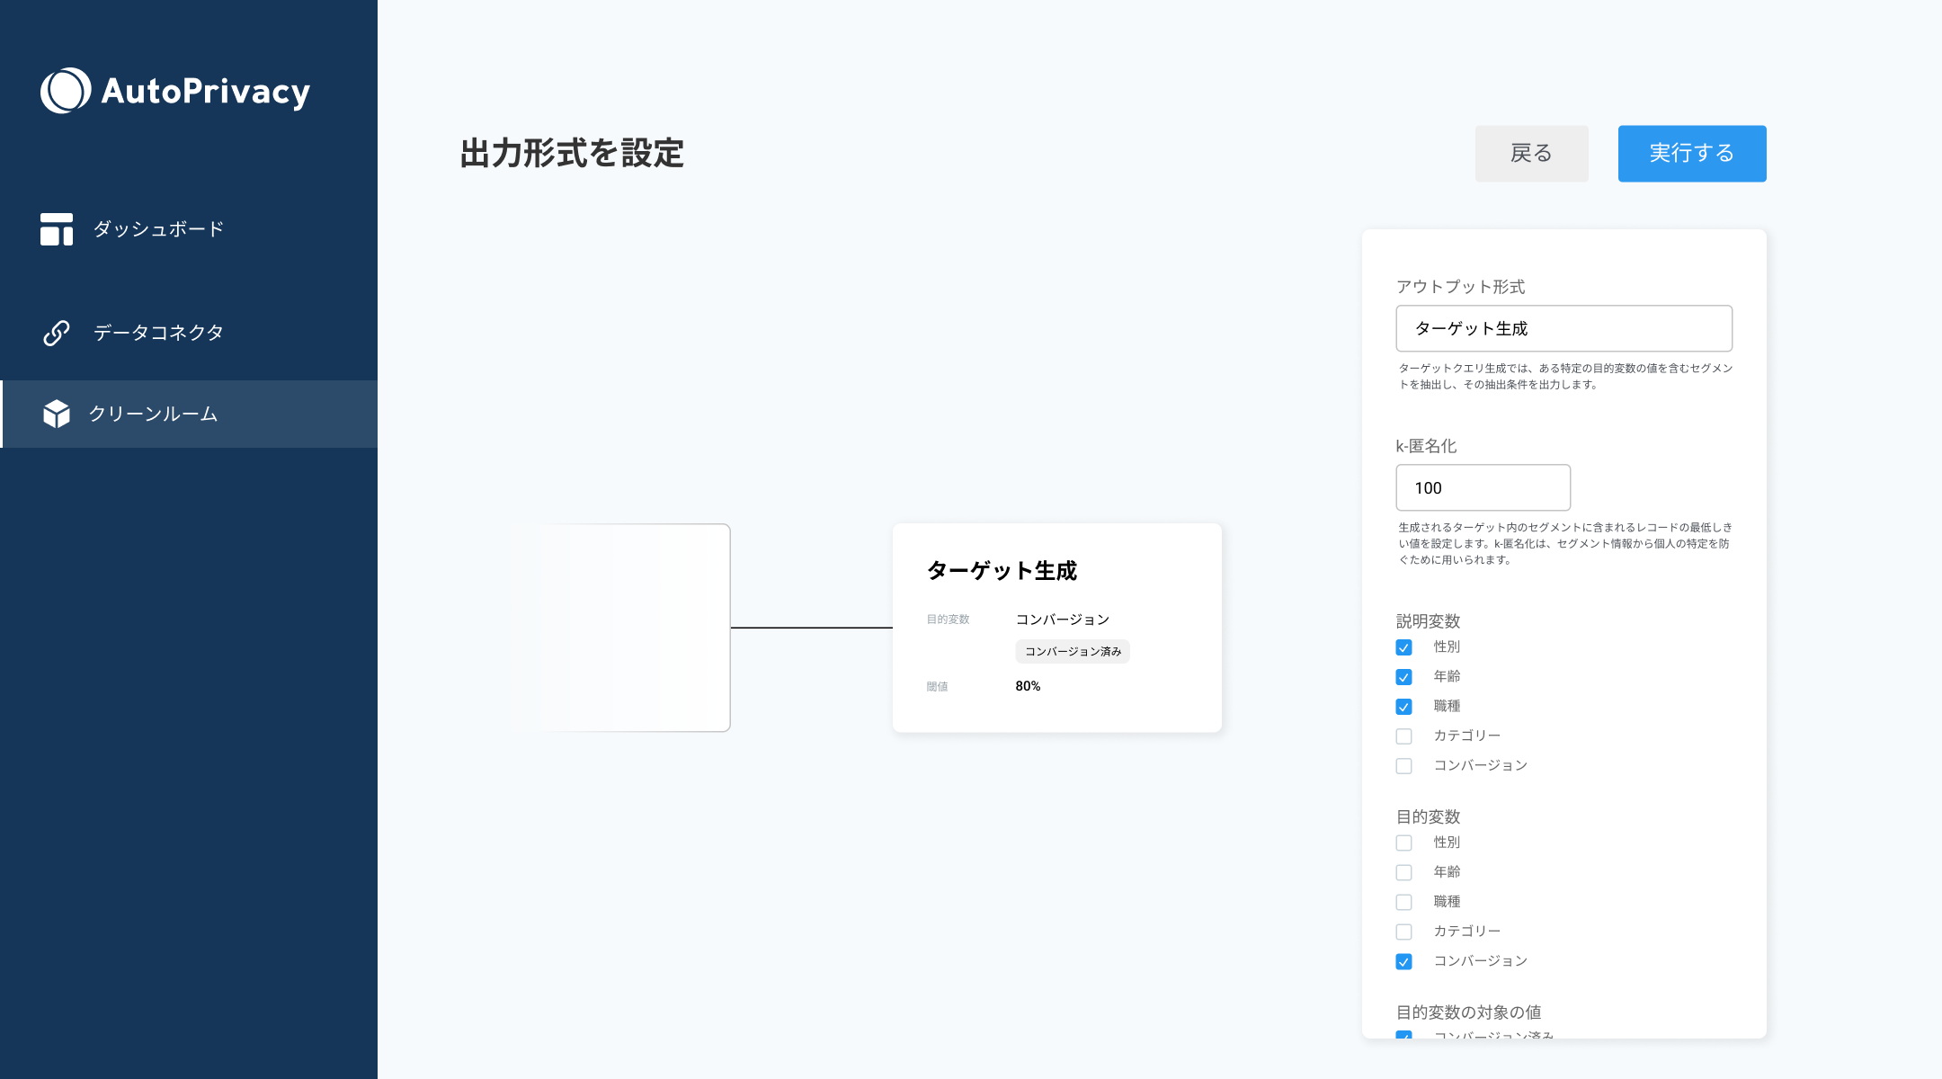The height and width of the screenshot is (1079, 1942).
Task: Check コンバージョン under 説明変数
Action: (x=1403, y=765)
